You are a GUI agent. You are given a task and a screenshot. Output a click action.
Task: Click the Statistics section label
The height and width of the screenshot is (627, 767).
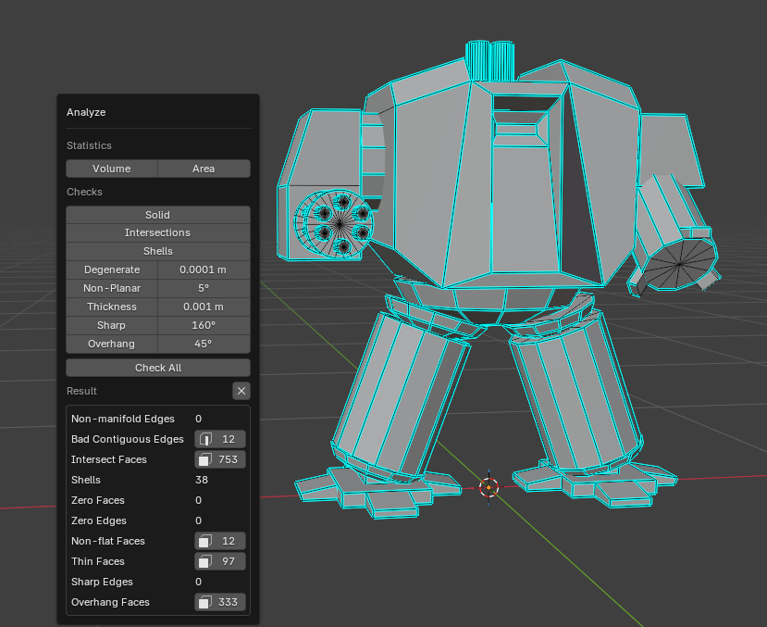coord(89,145)
